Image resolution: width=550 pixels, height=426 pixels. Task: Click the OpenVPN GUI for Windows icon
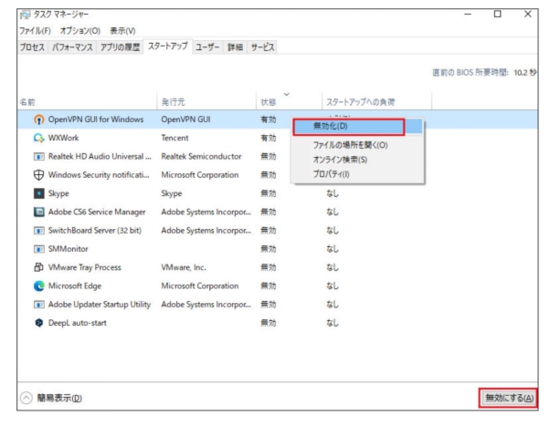click(38, 119)
